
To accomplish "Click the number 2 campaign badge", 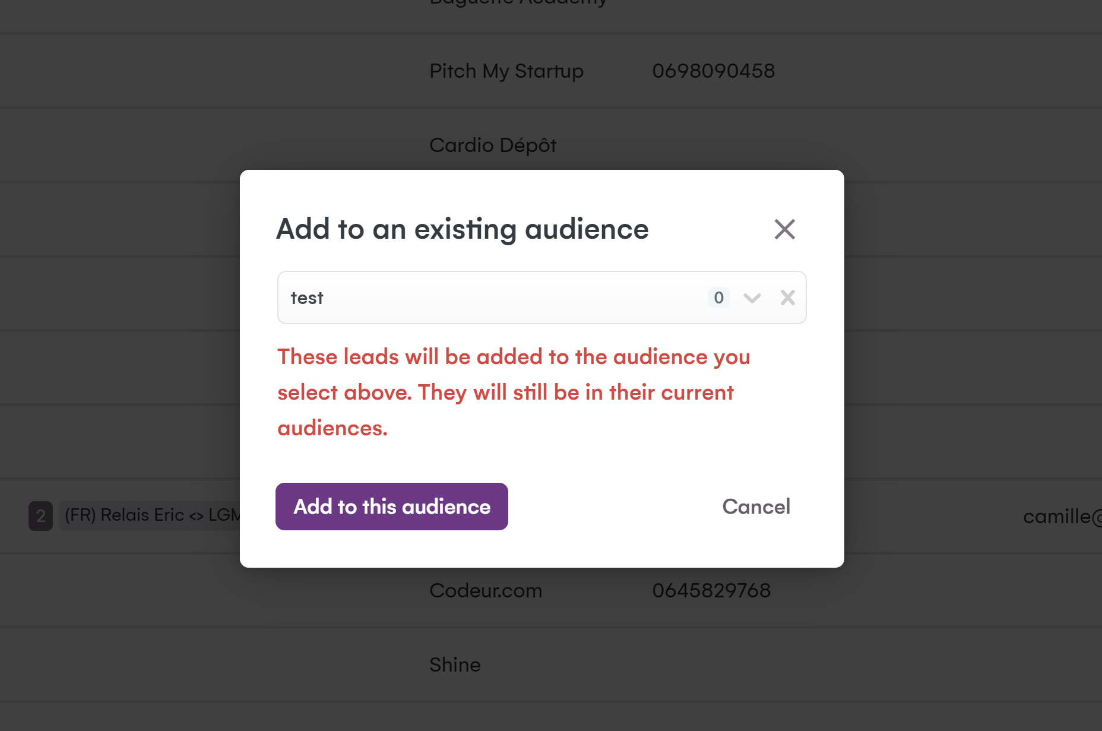I will [x=40, y=515].
